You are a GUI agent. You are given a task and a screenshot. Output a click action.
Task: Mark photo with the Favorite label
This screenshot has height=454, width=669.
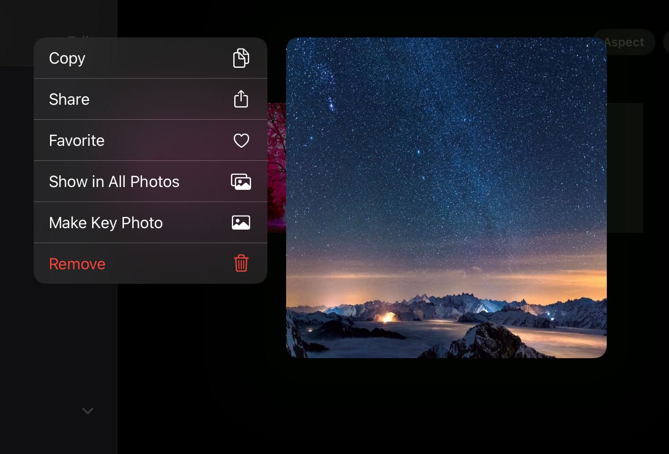pyautogui.click(x=77, y=140)
